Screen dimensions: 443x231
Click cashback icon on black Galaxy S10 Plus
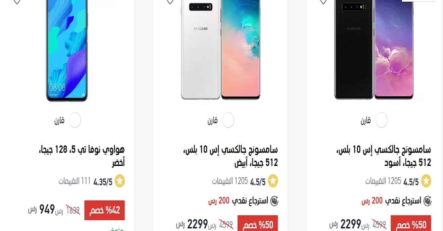427,201
